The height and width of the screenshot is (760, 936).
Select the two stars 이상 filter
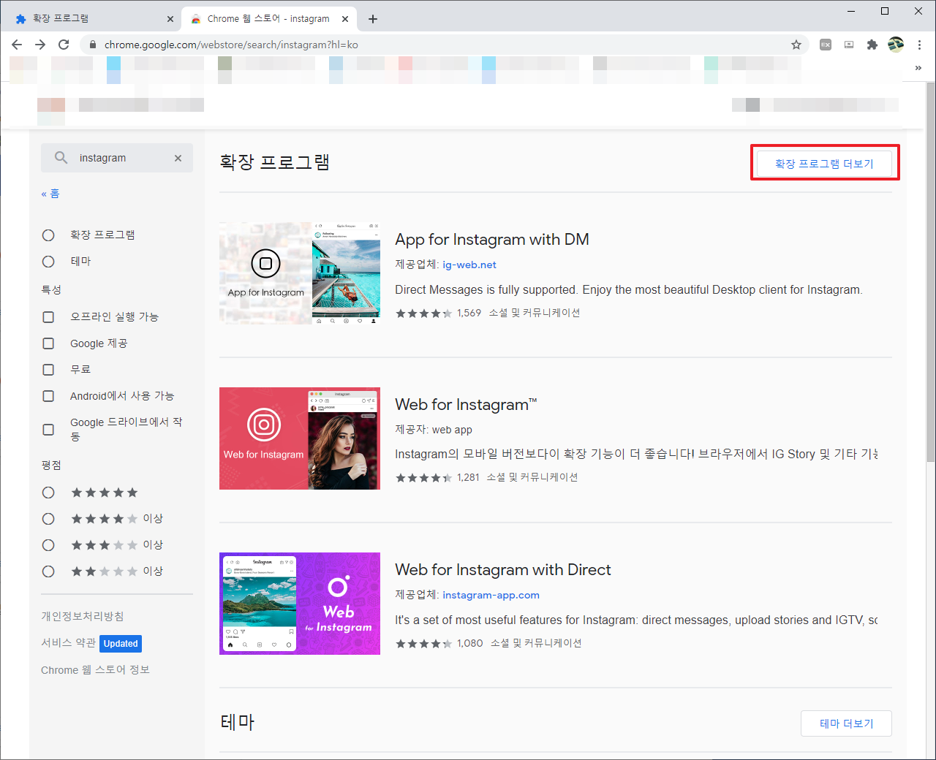pyautogui.click(x=48, y=571)
